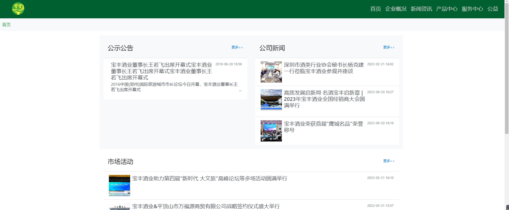Click the date 2023-09-20 16:27
The height and width of the screenshot is (210, 509).
380,92
